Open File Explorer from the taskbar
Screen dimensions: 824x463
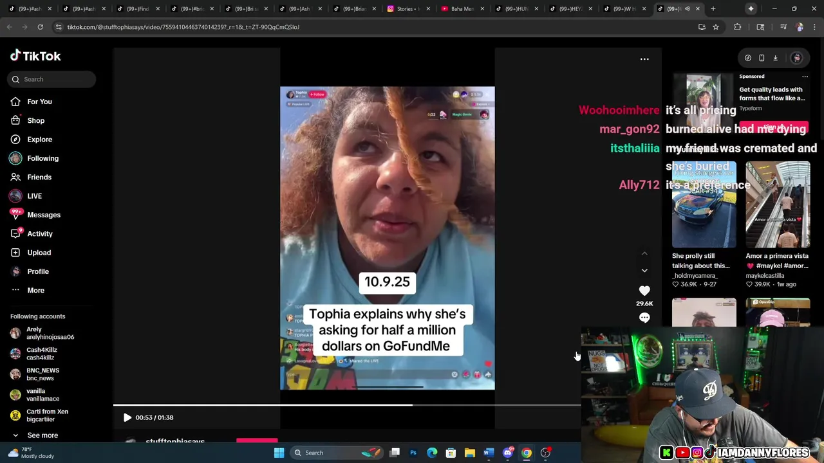point(470,453)
